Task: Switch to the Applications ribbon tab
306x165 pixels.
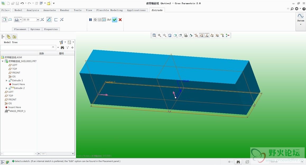Action: pos(136,10)
